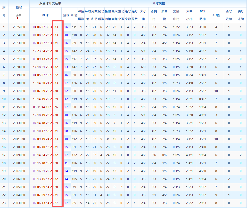This screenshot has width=247, height=208.
Task: Click sum value 60 in row 2019030
Action: pos(74,75)
